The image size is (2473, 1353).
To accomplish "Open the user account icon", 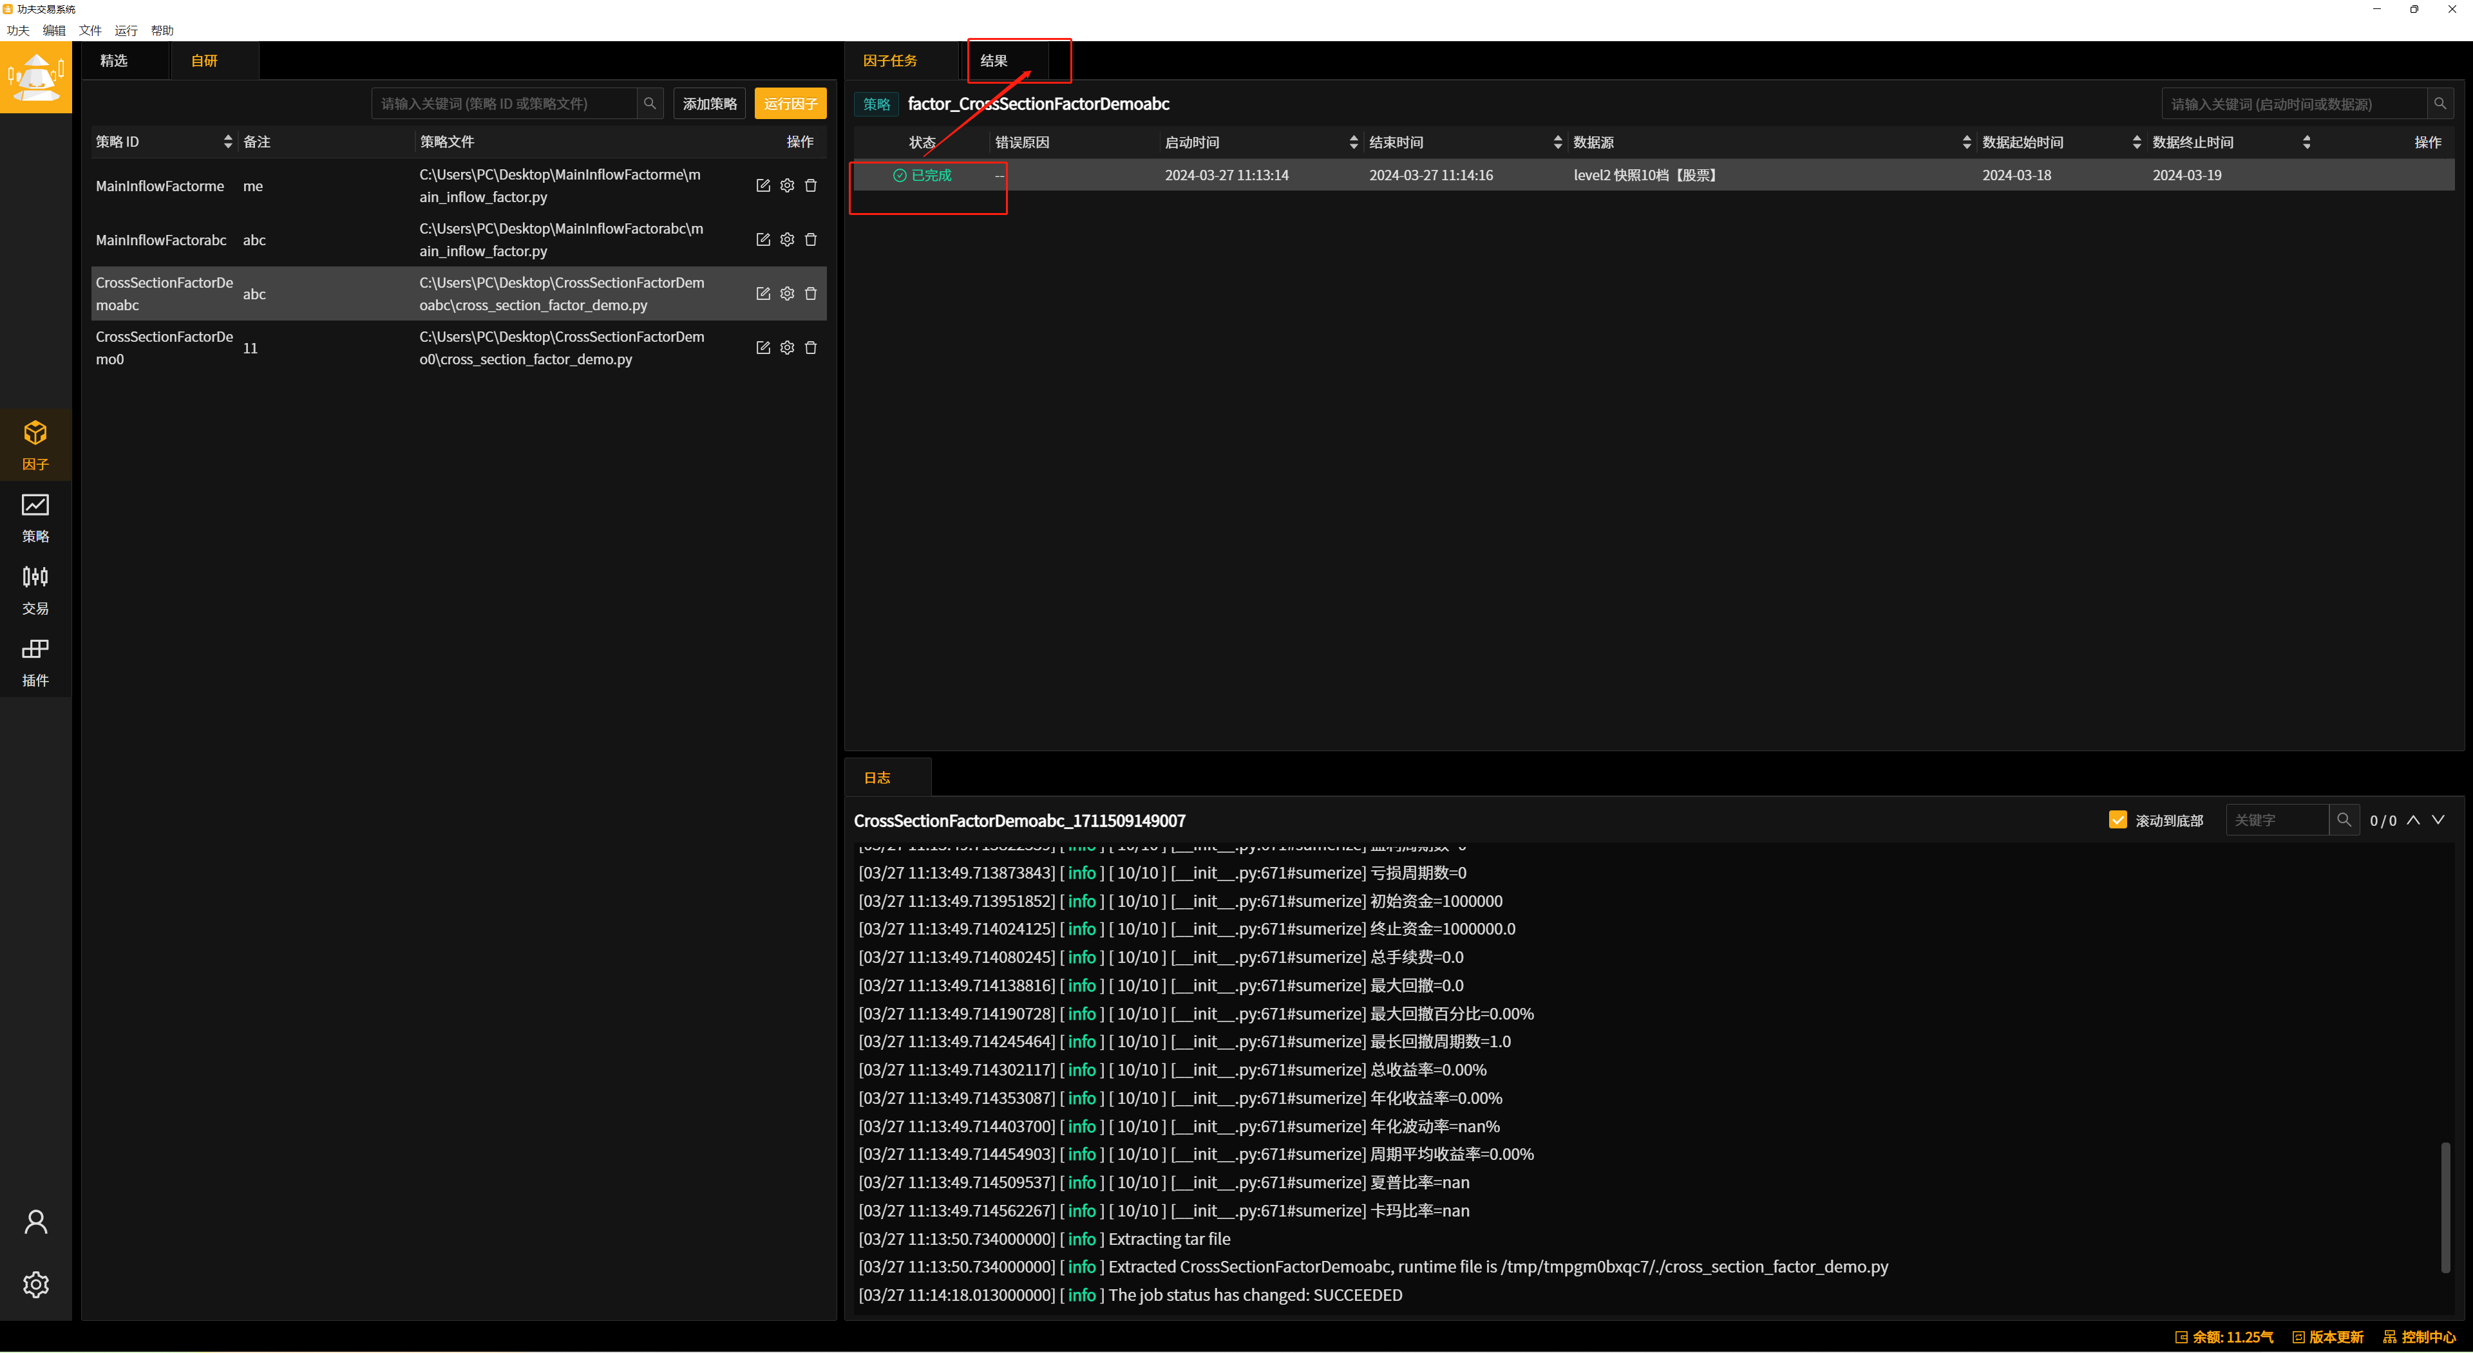I will coord(35,1222).
